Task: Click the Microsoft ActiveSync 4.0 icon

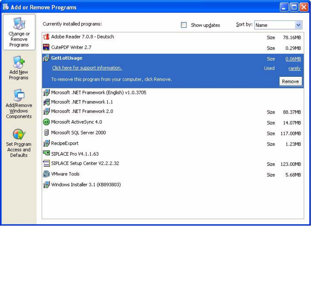Action: [46, 122]
